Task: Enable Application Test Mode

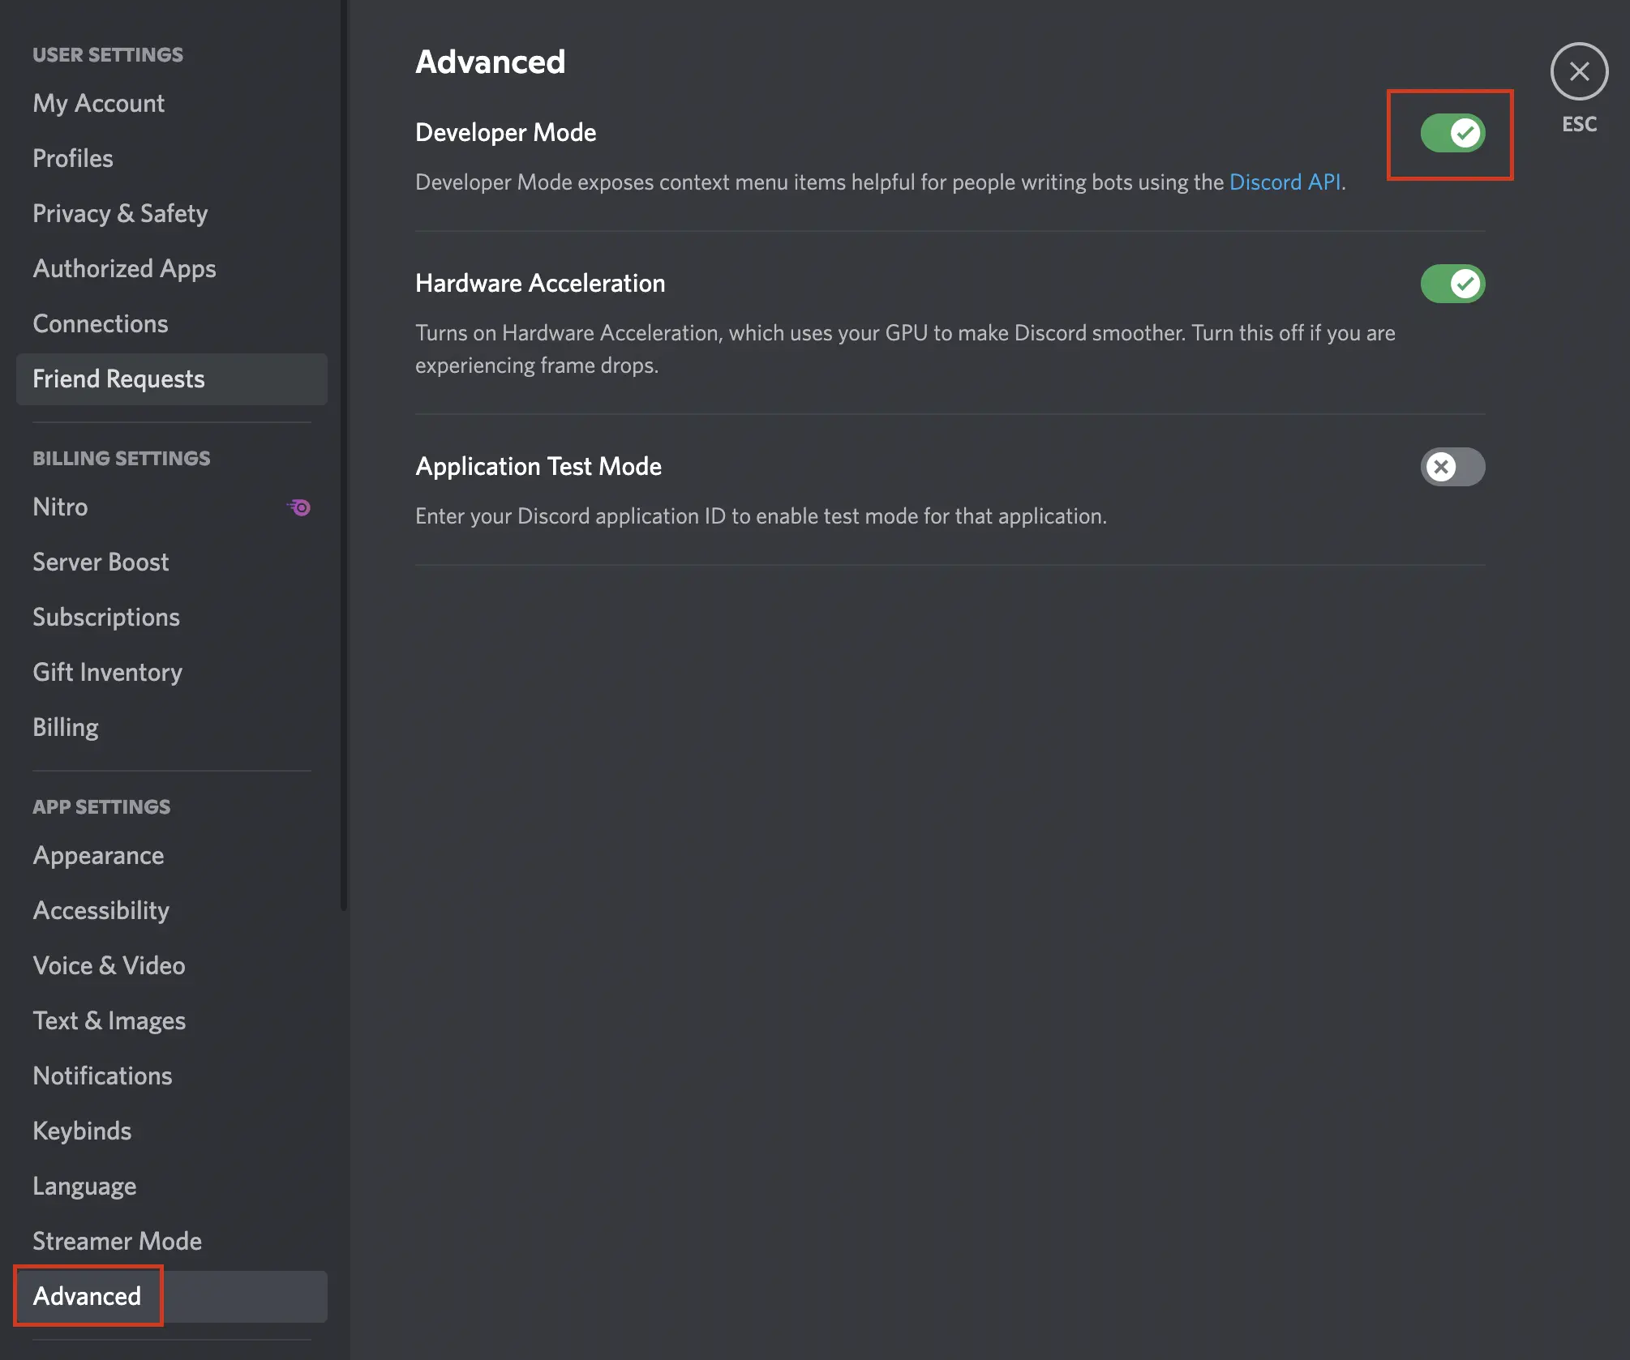Action: pos(1452,467)
